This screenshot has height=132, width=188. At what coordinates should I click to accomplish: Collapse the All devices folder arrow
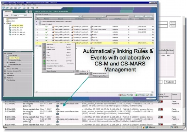tap(5, 23)
